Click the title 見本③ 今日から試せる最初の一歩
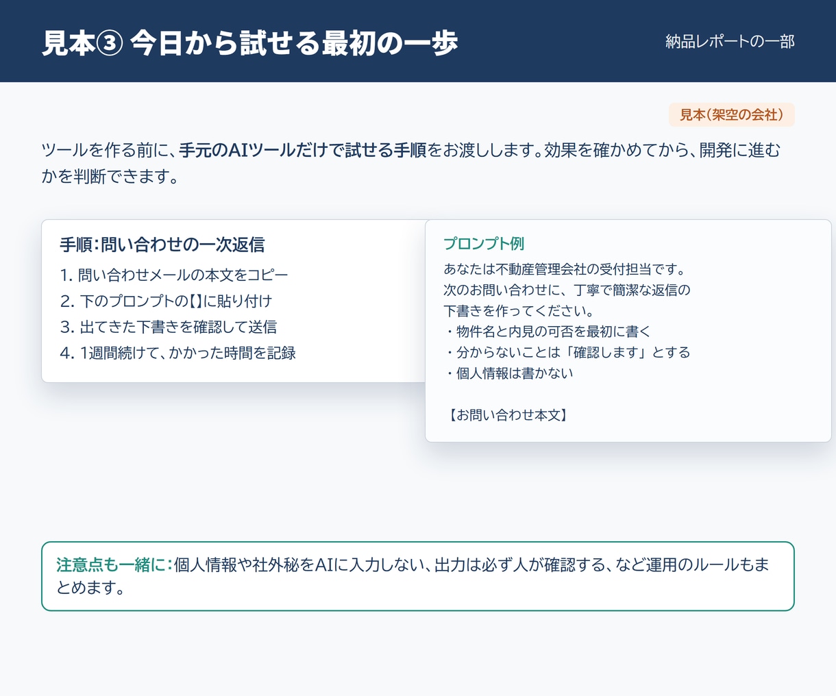836x696 pixels. point(249,42)
